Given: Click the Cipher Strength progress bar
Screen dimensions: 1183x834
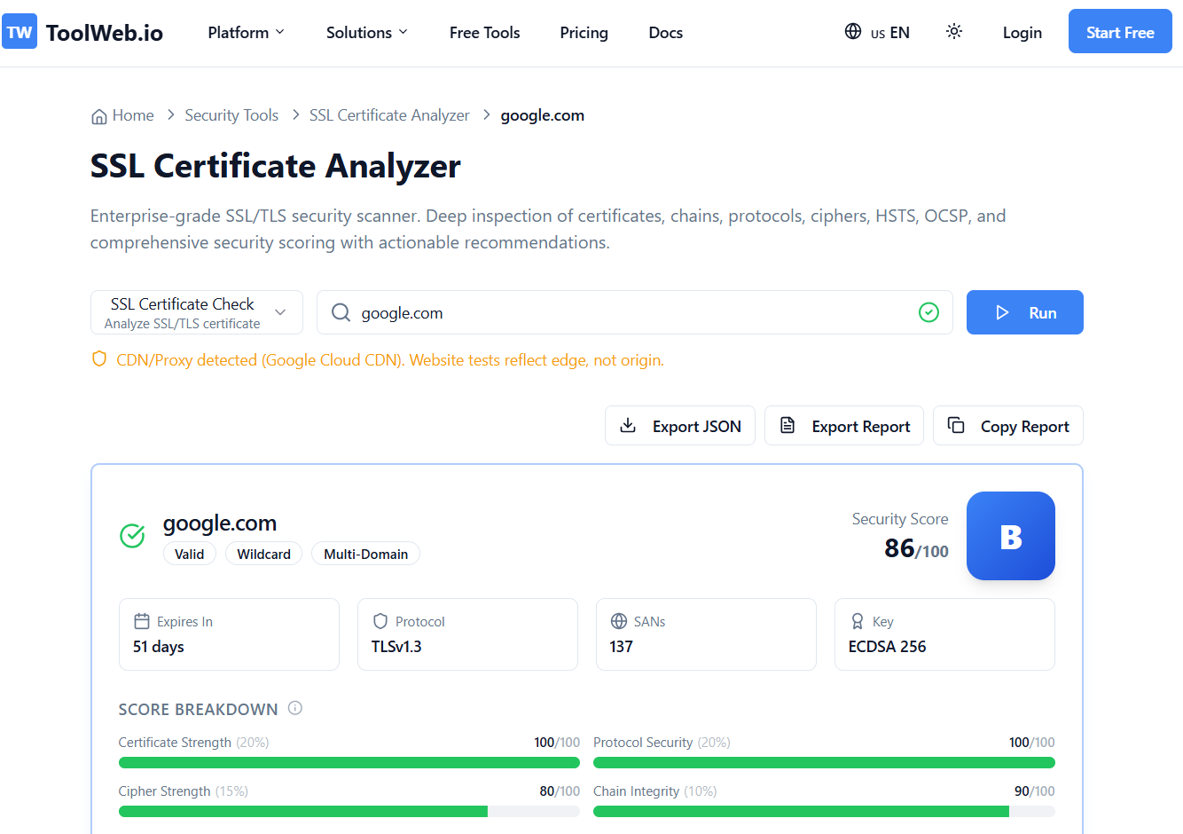Looking at the screenshot, I should [349, 811].
